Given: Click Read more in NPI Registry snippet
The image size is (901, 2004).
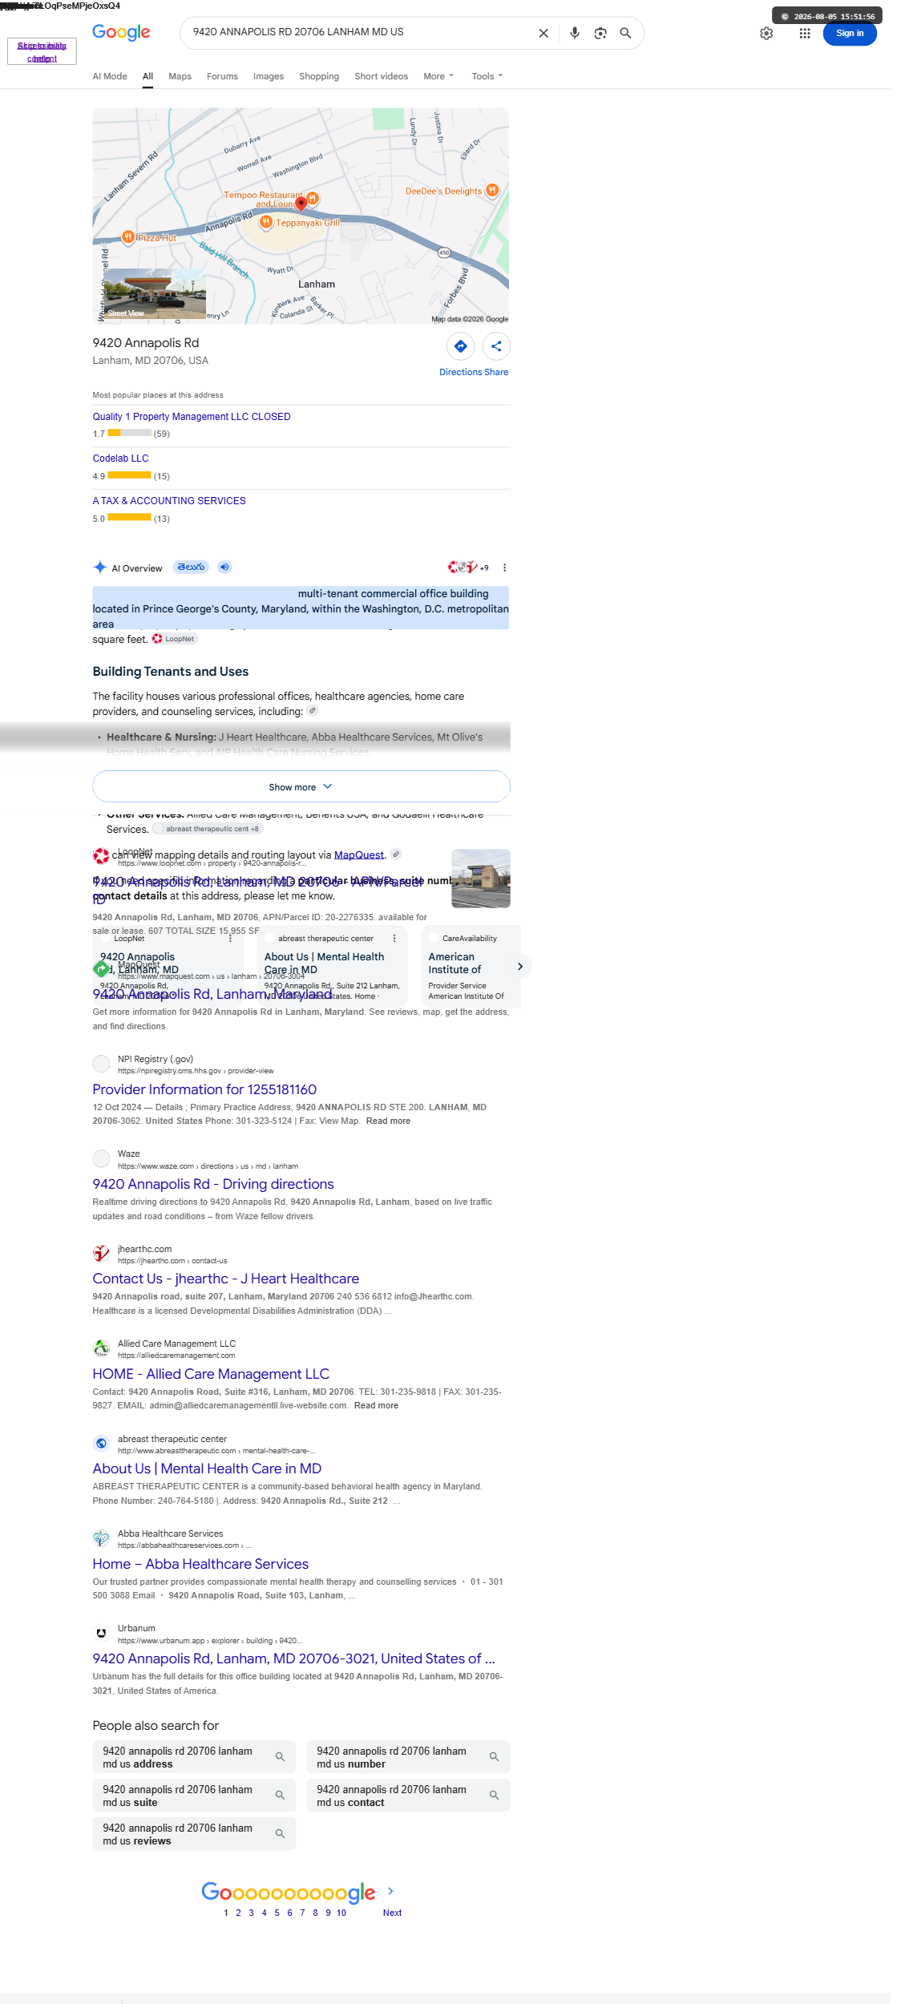Looking at the screenshot, I should click(388, 1121).
